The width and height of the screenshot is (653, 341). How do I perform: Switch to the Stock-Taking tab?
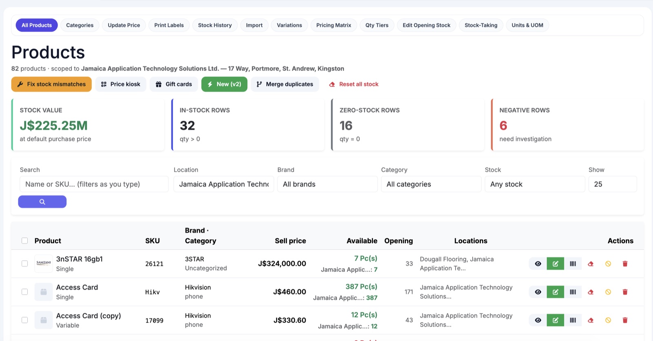481,25
